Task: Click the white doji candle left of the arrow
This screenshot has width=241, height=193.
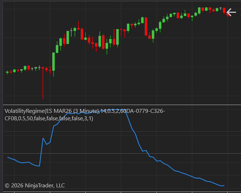Action: [x=220, y=8]
